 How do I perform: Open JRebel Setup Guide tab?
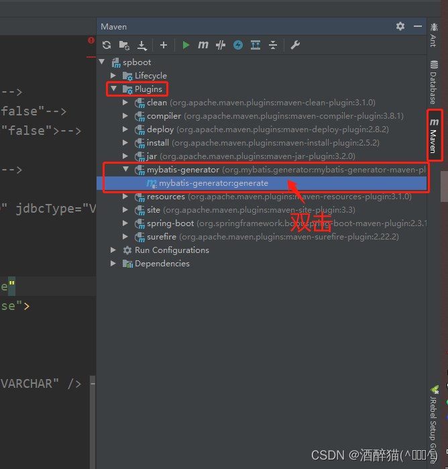pos(434,425)
